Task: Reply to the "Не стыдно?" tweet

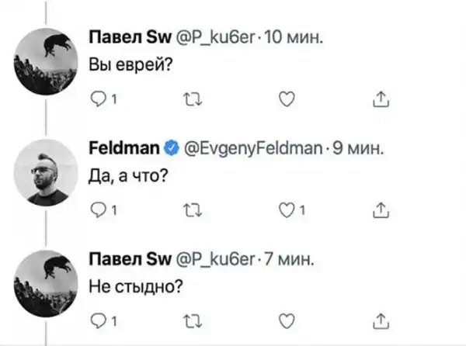Action: (99, 319)
